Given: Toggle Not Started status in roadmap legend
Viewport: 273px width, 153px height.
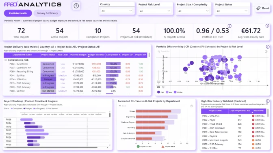Looking at the screenshot, I should 52,108.
